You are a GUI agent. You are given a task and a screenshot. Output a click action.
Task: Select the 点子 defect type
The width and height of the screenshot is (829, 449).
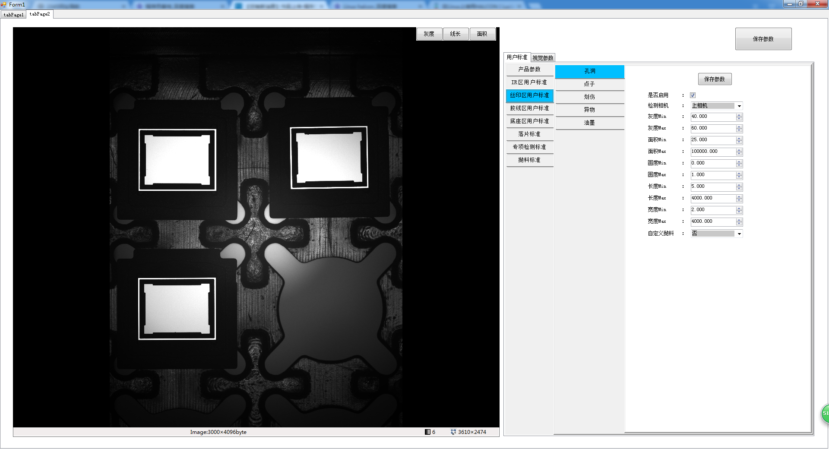click(590, 84)
